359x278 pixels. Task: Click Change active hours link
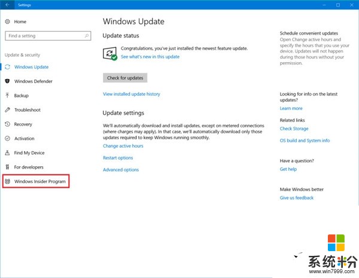coord(123,146)
